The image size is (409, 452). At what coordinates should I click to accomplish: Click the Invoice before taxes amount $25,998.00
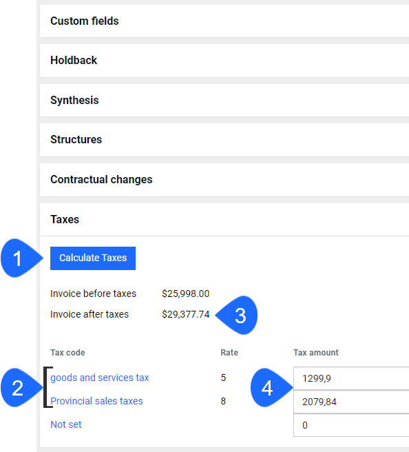[185, 294]
